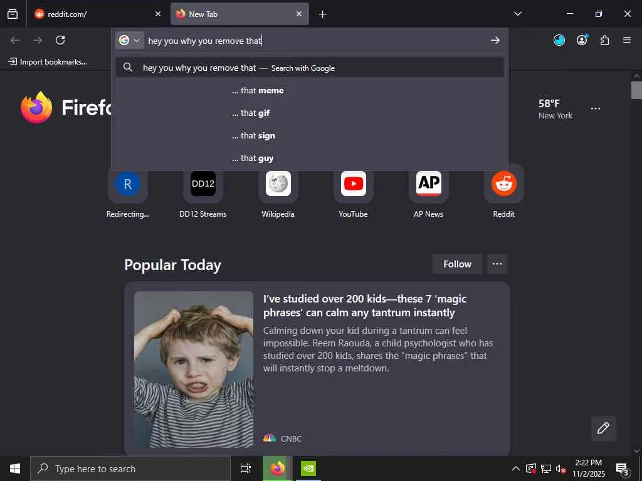Click the pencil customize page button
This screenshot has height=481, width=642.
pos(603,428)
